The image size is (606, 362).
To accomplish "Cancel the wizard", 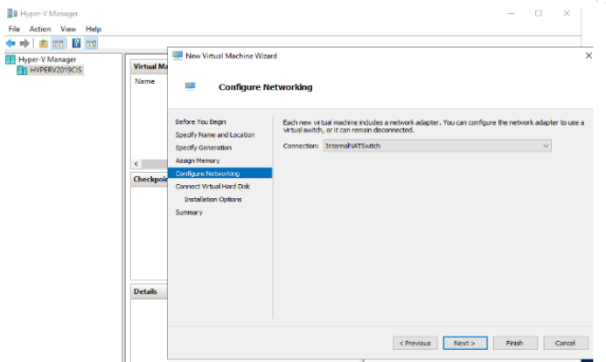I will point(566,343).
